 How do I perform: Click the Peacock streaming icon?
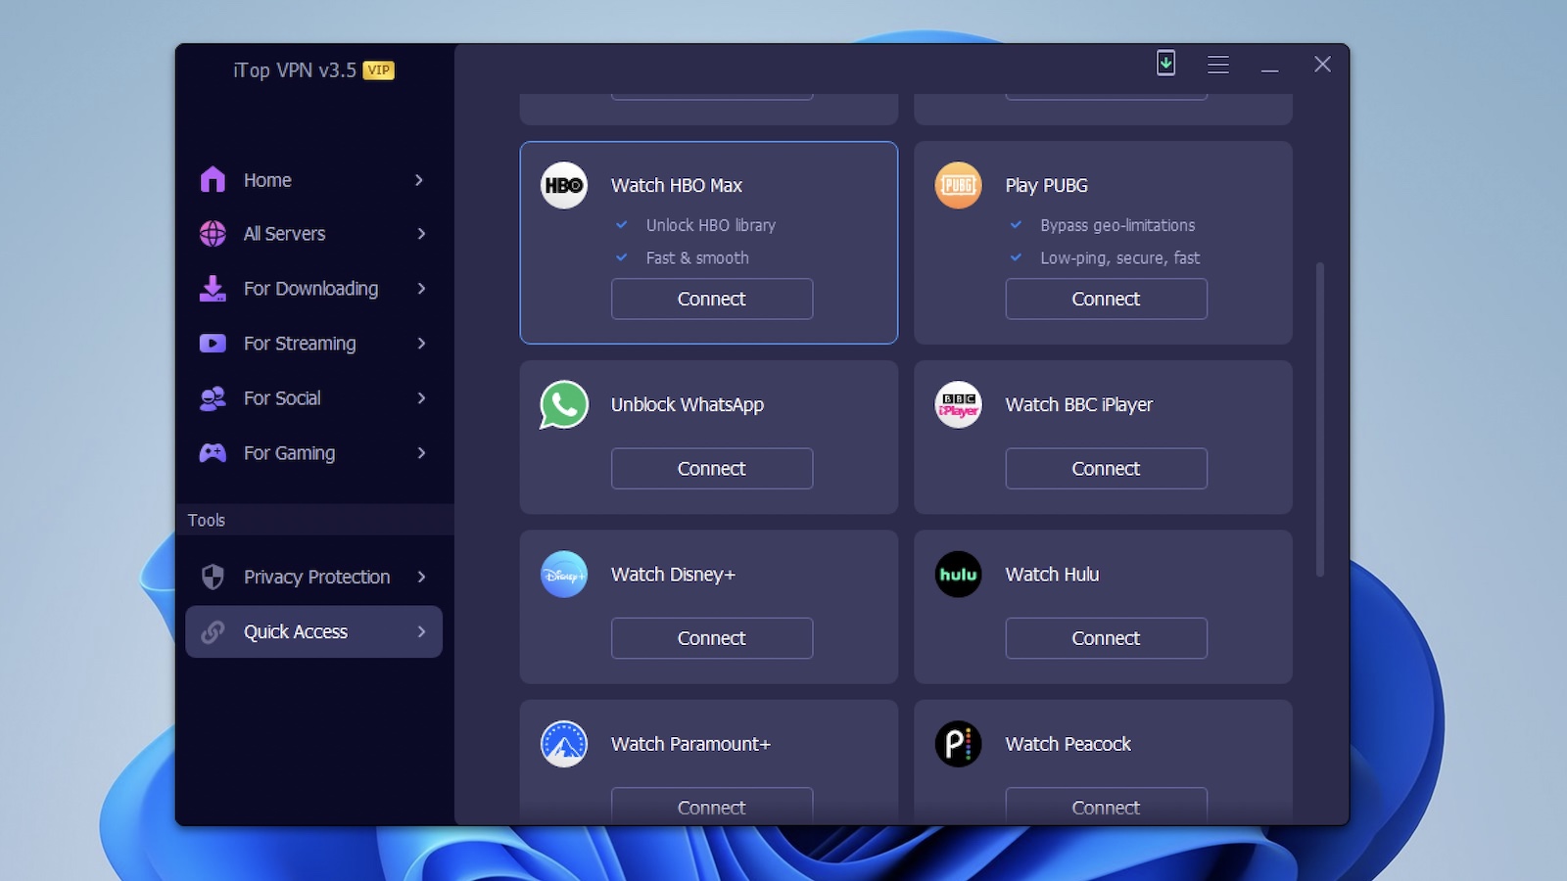[x=957, y=744]
